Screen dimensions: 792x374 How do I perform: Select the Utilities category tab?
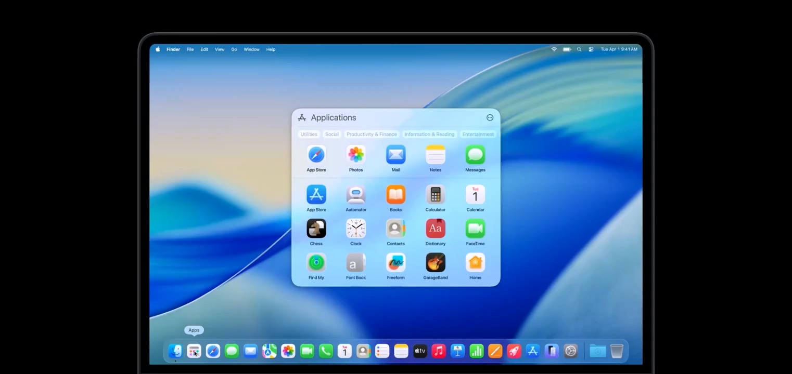[309, 134]
